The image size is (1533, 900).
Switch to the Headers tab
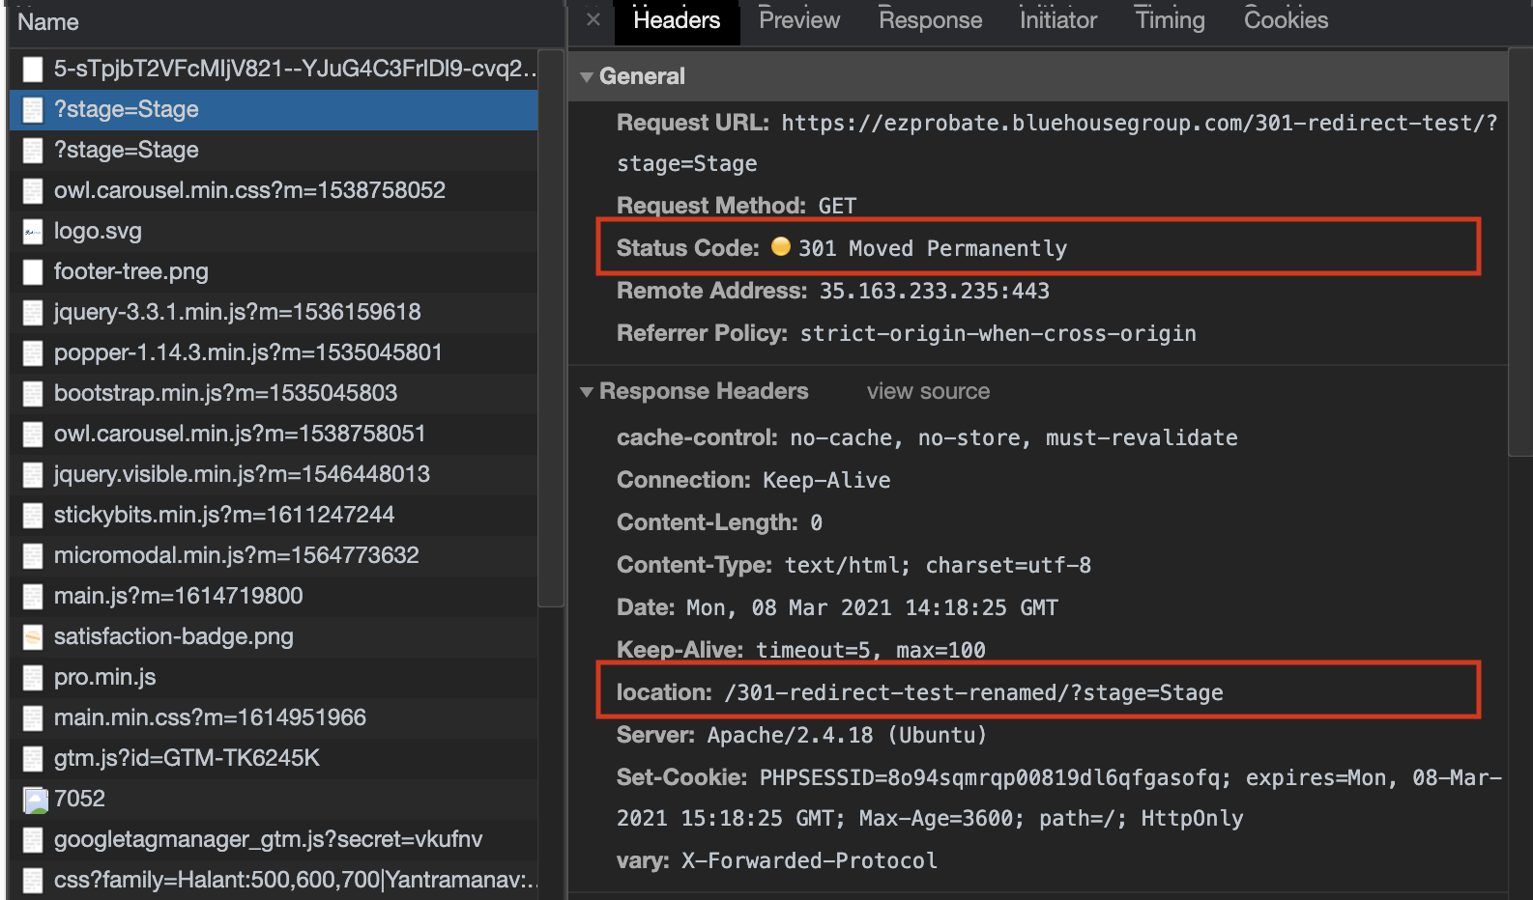(x=677, y=20)
